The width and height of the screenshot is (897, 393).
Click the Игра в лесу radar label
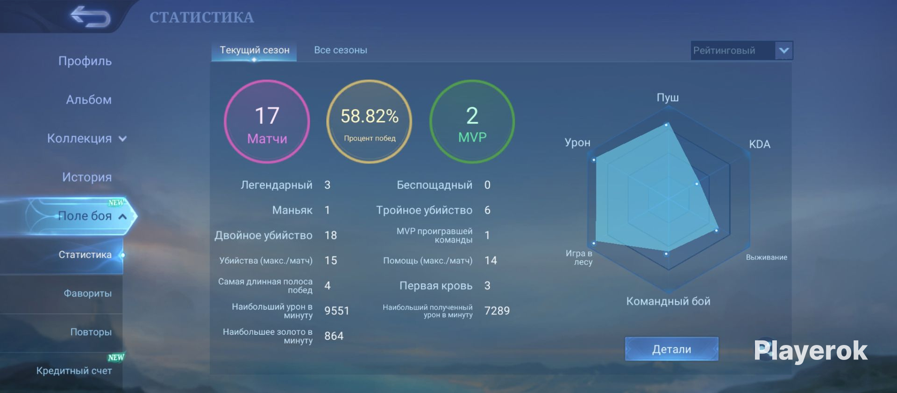(579, 257)
